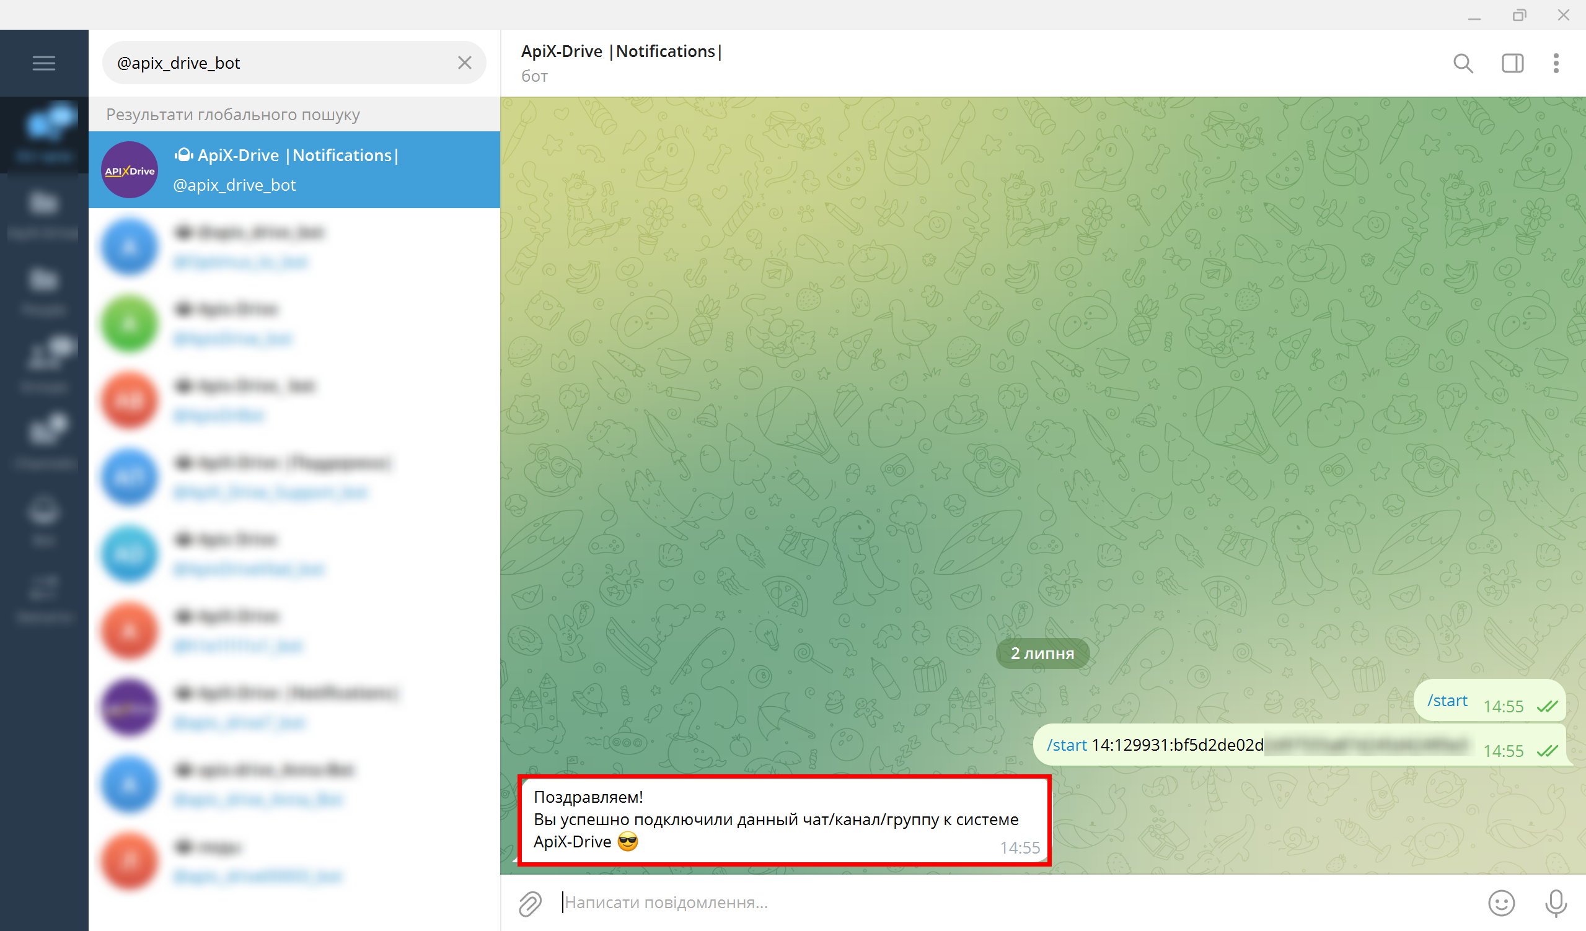Click the 14:55 timestamp on bot reply

click(1020, 848)
